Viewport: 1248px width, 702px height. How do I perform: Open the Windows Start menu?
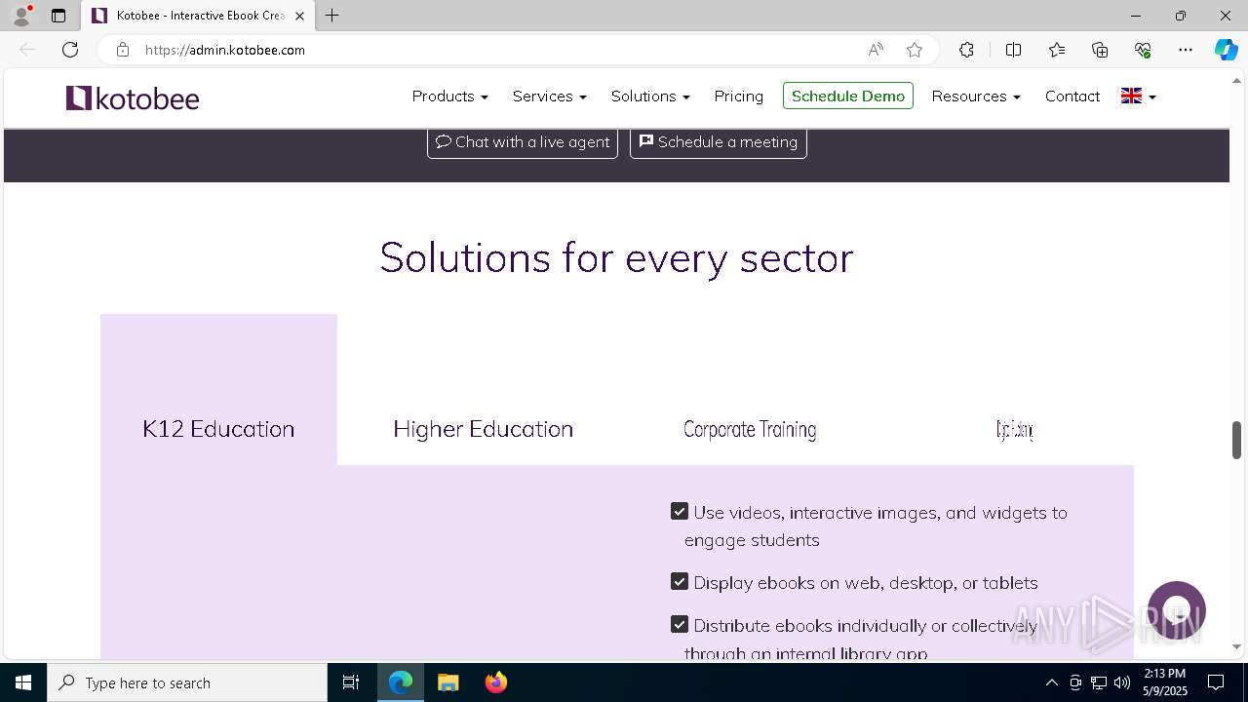[23, 682]
